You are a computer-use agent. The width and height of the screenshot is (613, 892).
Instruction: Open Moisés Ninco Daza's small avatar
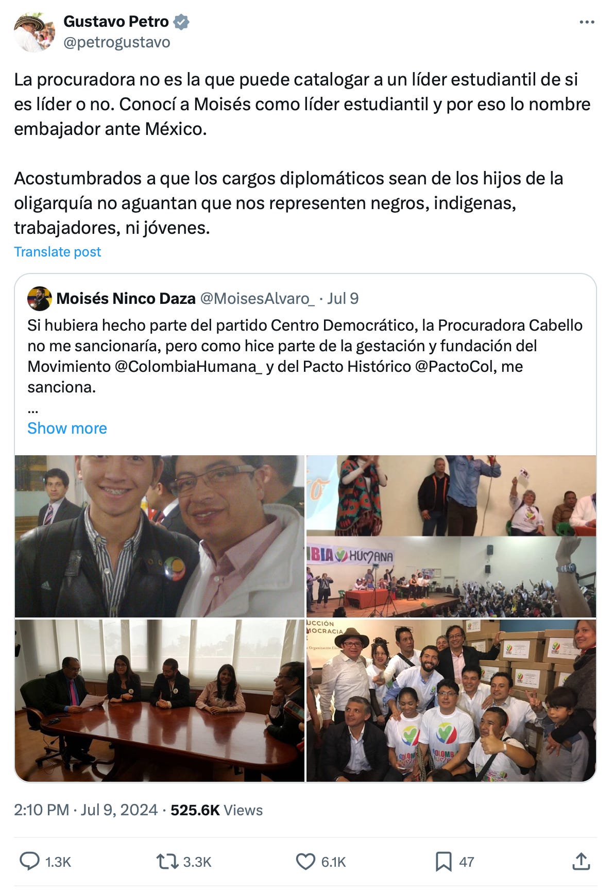click(x=40, y=298)
